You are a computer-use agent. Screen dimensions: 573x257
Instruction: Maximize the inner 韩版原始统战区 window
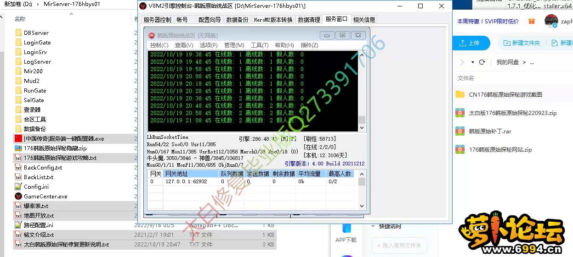tap(343, 35)
